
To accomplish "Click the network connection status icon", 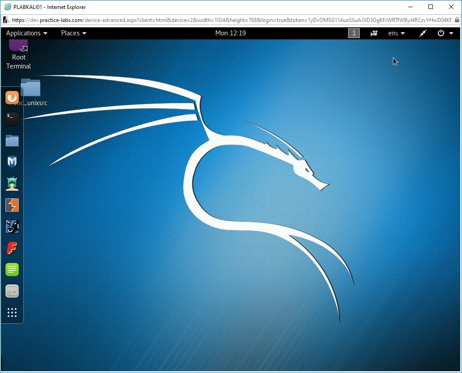I will (423, 33).
